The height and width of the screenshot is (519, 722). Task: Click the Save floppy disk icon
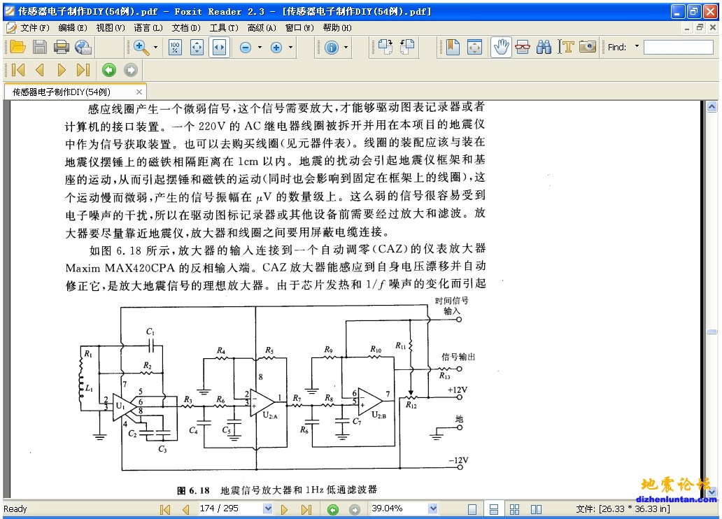(x=40, y=47)
